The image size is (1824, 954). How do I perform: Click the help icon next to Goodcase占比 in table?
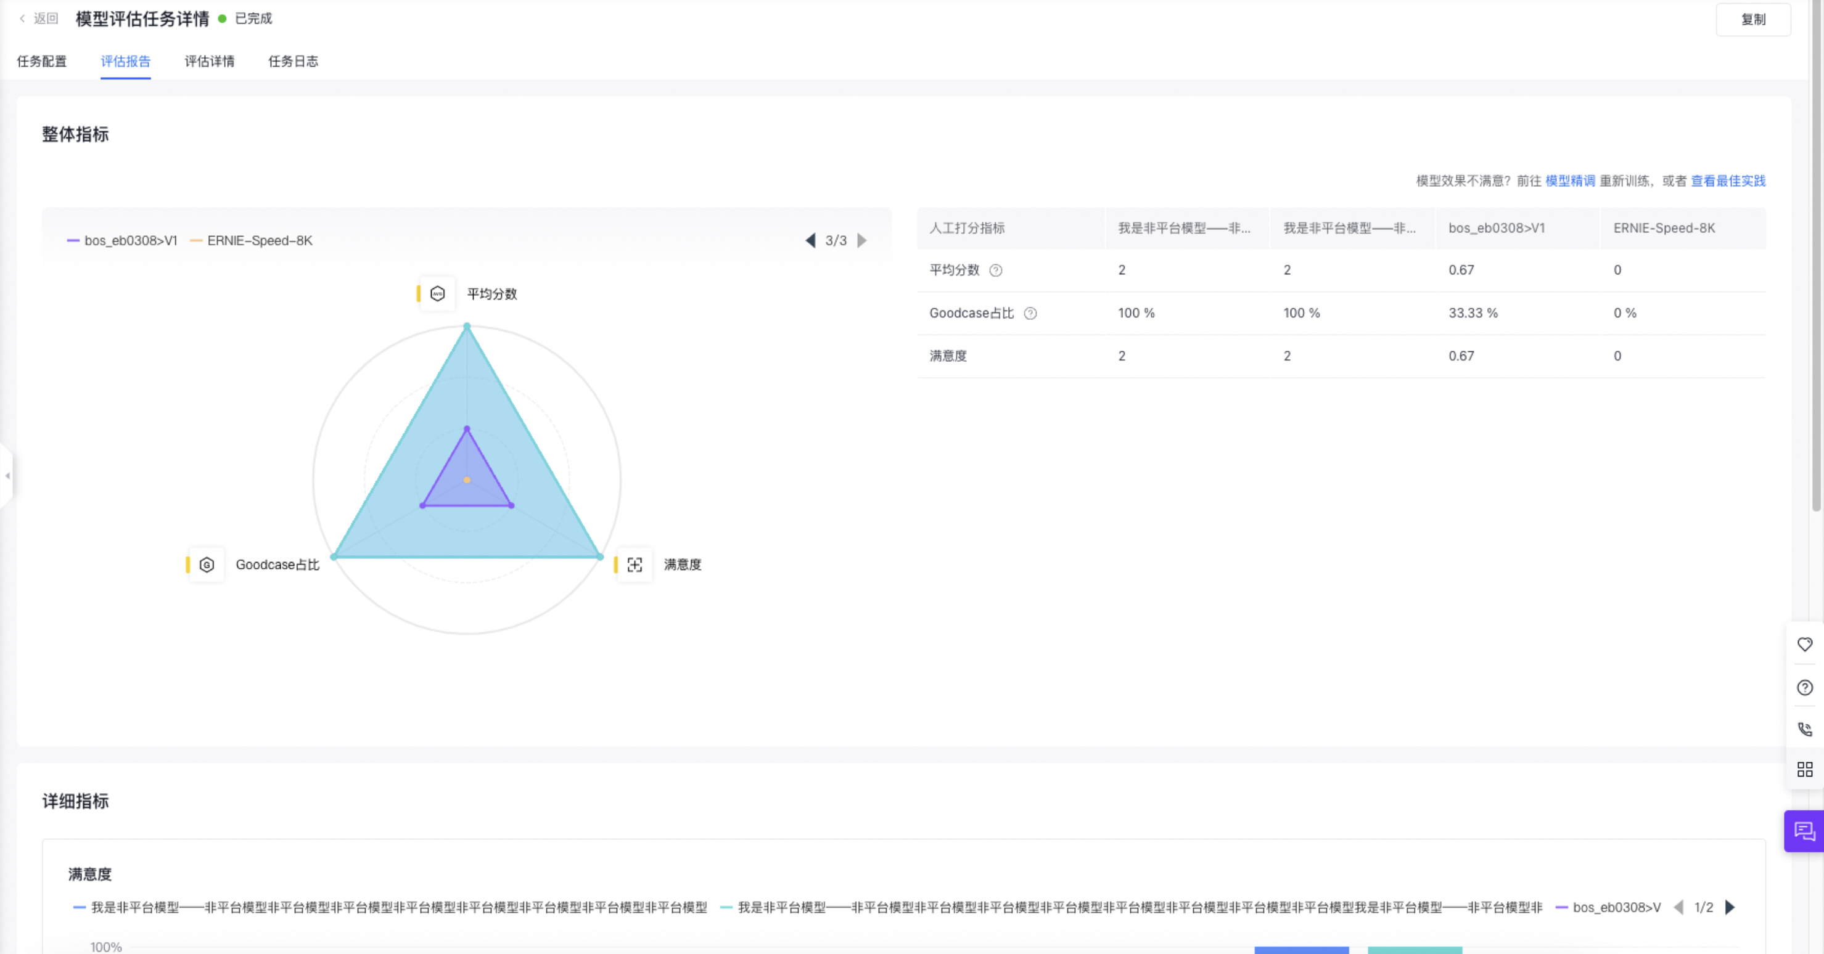pos(1030,314)
